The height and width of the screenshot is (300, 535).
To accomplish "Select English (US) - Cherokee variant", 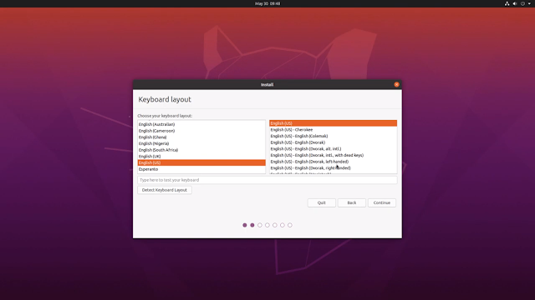I will pos(333,130).
